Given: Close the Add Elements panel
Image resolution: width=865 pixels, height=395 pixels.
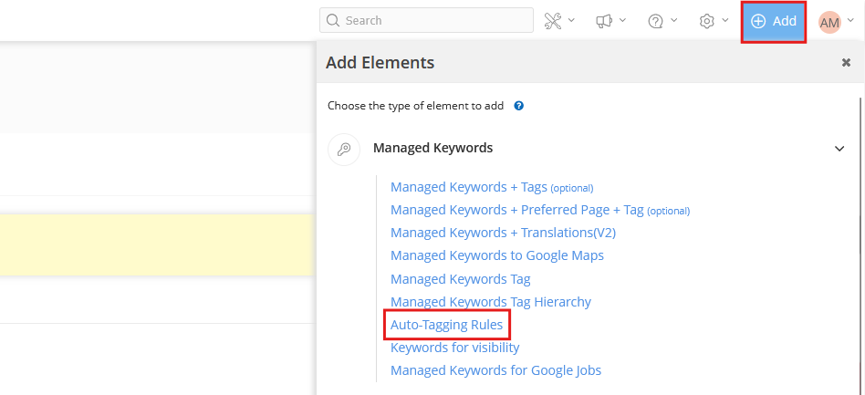Looking at the screenshot, I should point(846,63).
